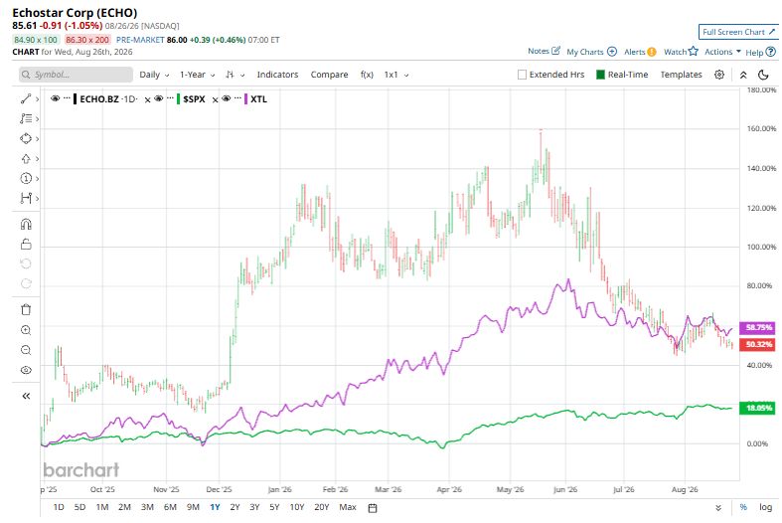
Task: Select Max time range
Action: point(348,507)
